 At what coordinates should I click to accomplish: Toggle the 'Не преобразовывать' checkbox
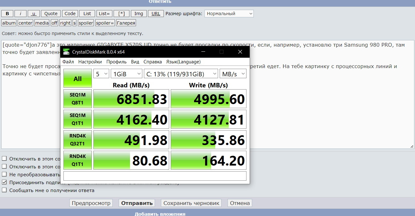click(4, 174)
